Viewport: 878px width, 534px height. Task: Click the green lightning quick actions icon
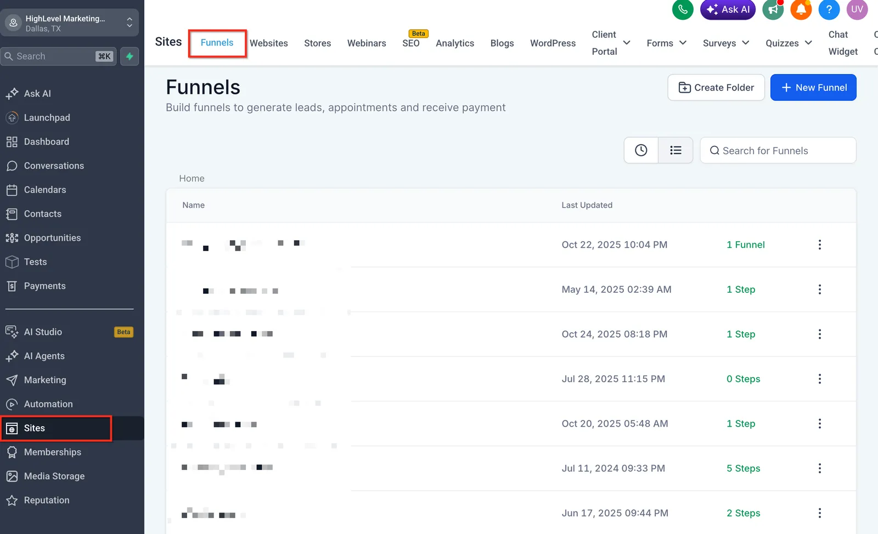pos(130,56)
